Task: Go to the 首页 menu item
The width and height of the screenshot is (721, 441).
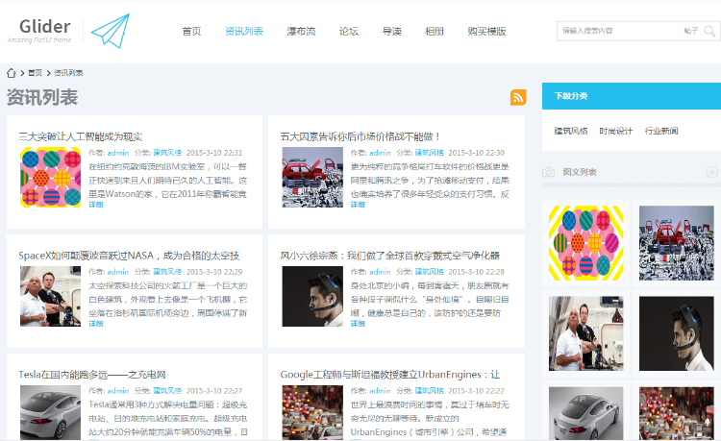Action: coord(191,32)
